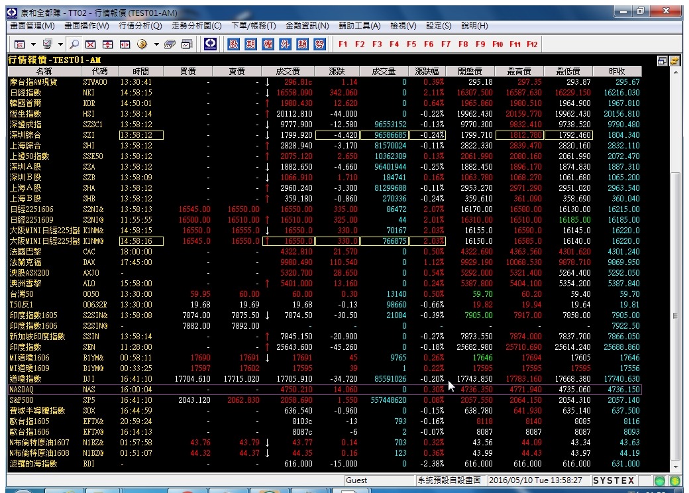Click the F1 shortcut button
The width and height of the screenshot is (689, 493).
click(x=343, y=44)
